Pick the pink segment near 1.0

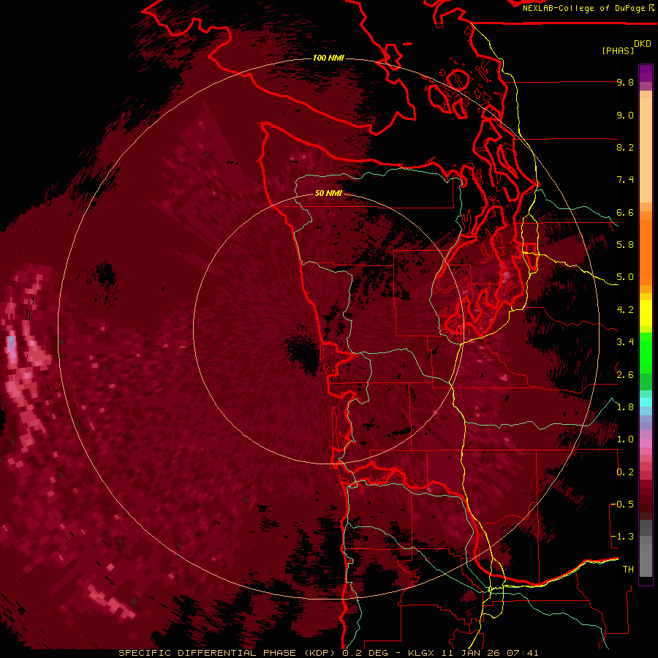(x=646, y=443)
